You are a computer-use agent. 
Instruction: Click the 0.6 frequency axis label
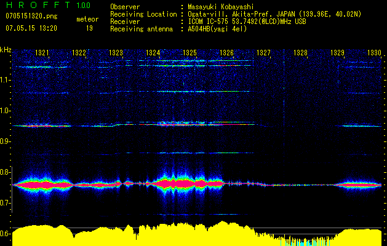[x=6, y=234]
